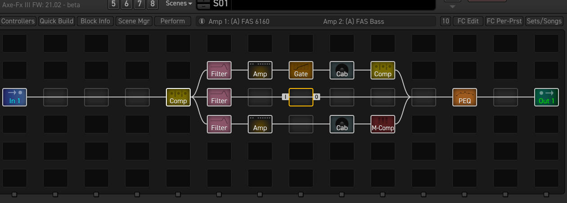Screen dimensions: 567x203
Task: Switch to scene 7
Action: [140, 4]
